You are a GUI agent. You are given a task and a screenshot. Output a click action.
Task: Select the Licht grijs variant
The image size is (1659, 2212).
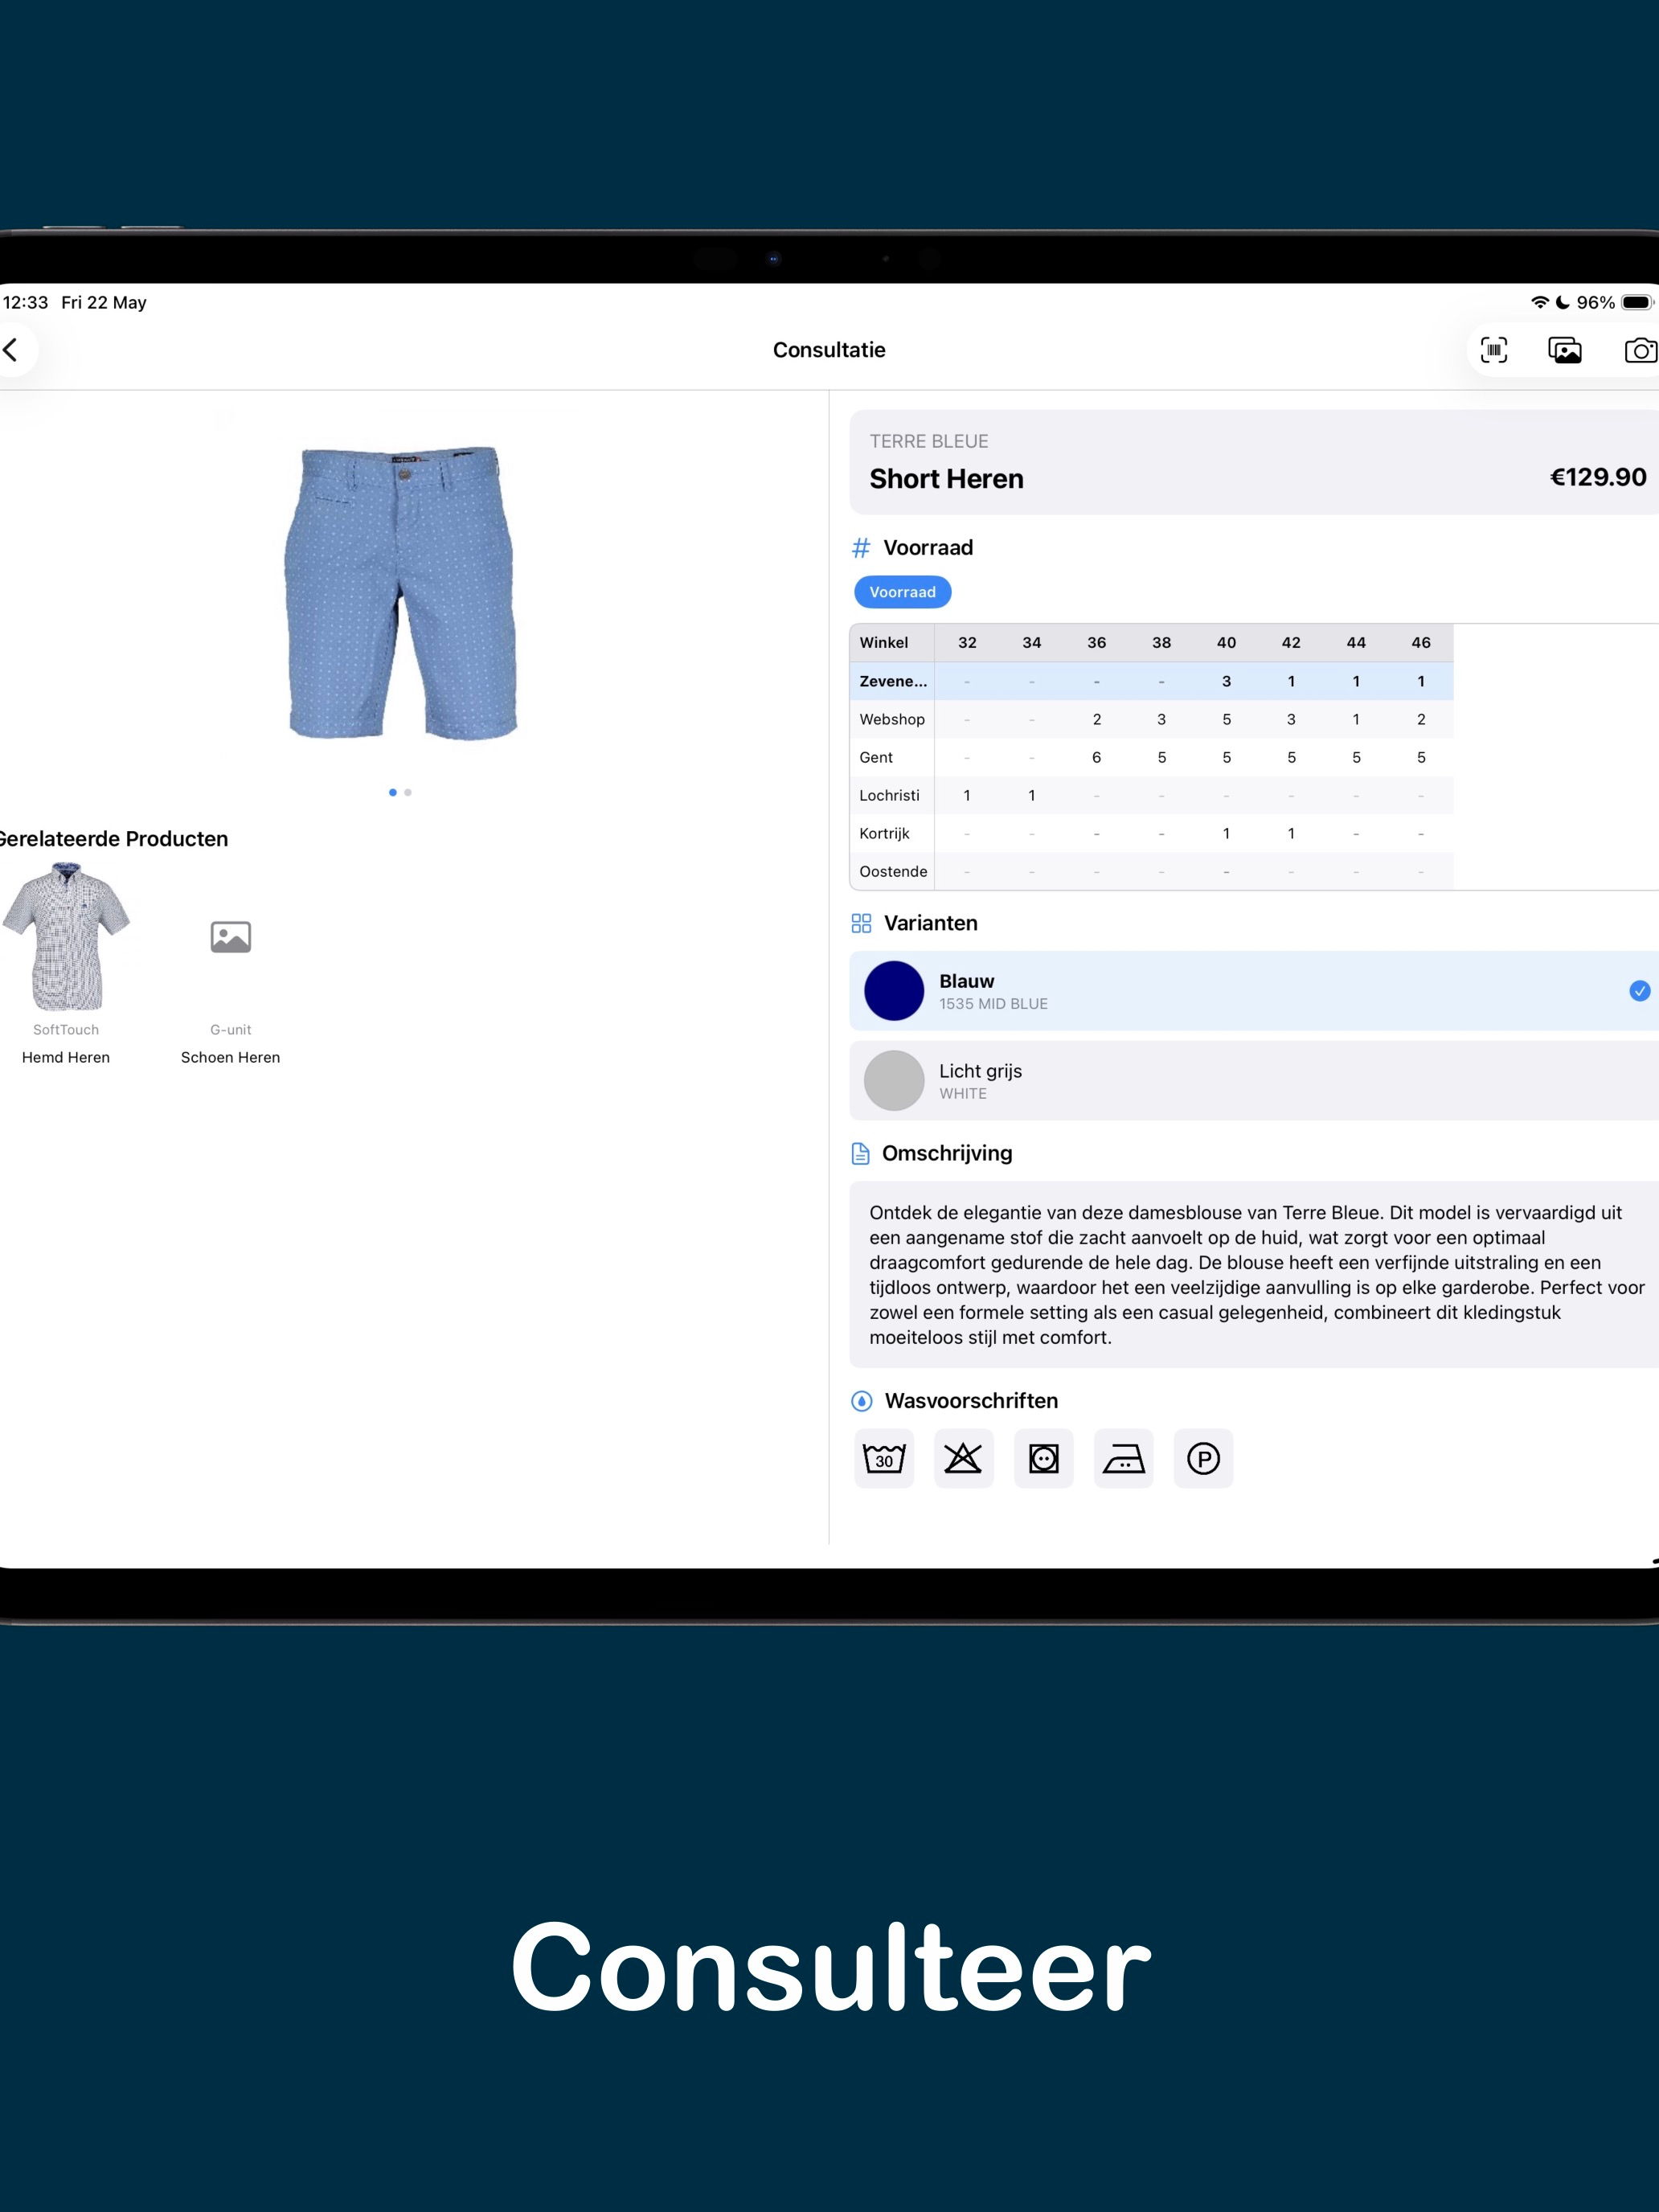(x=1254, y=1081)
